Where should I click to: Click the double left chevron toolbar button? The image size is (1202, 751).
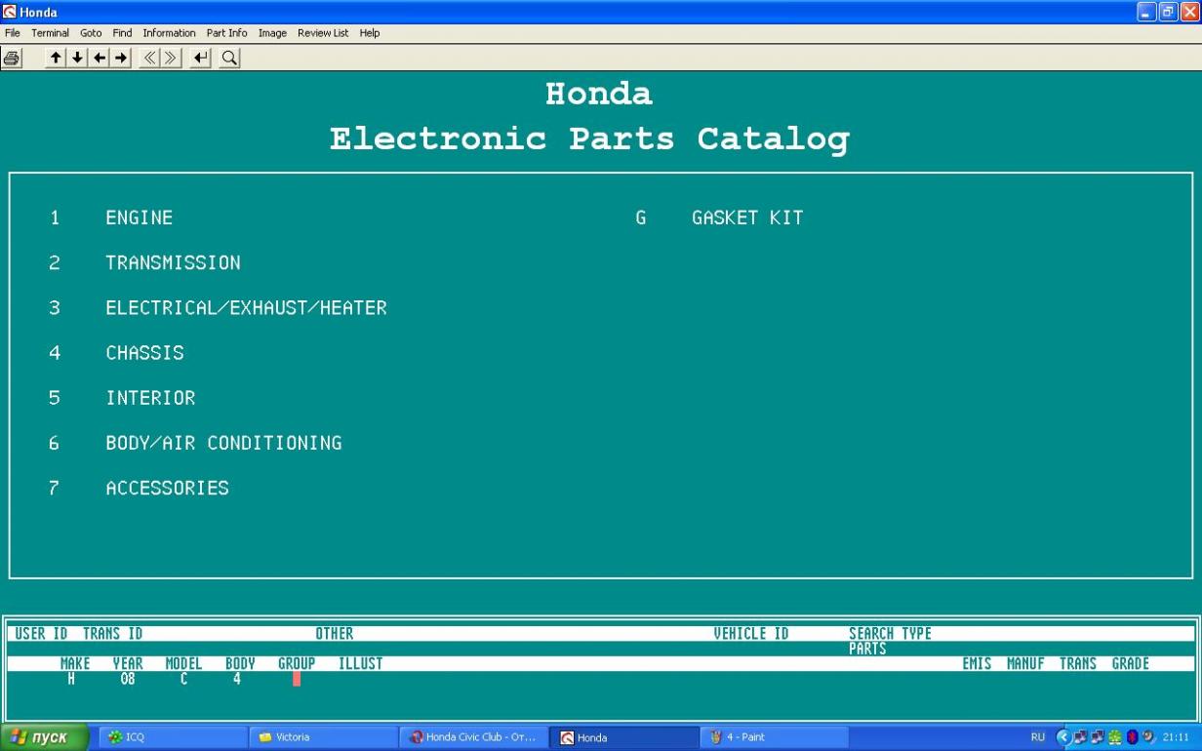tap(151, 59)
